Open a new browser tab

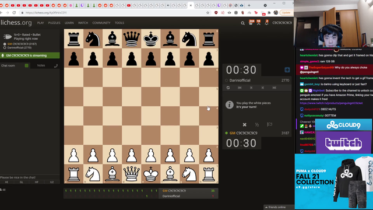tap(249, 5)
